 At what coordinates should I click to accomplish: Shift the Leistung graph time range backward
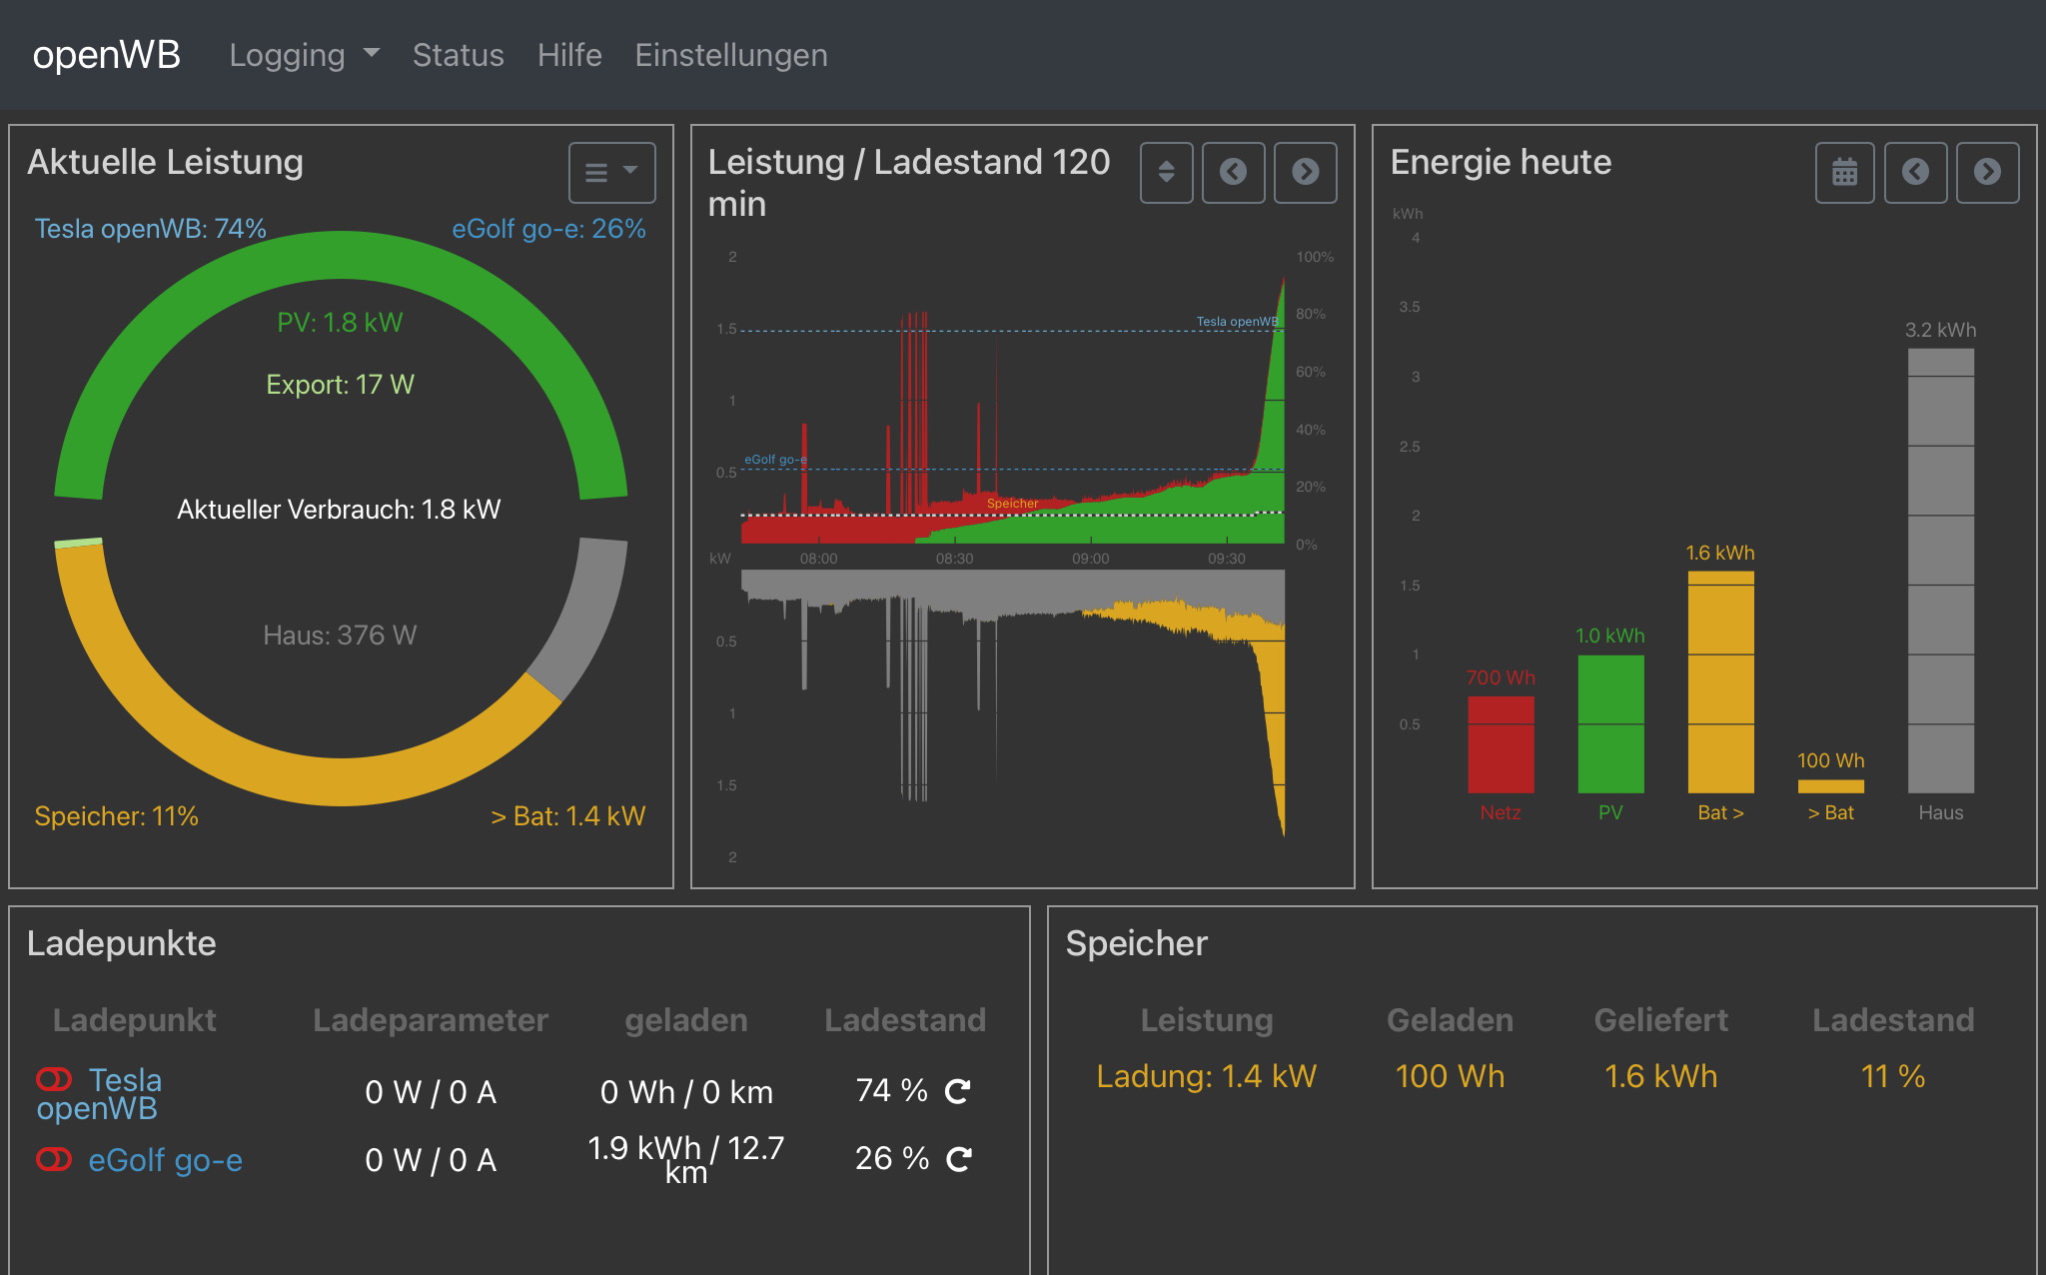click(1233, 173)
